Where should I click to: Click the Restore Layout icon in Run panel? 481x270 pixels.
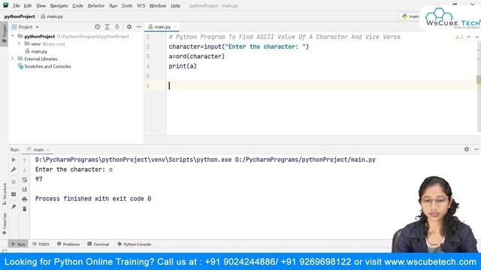[x=14, y=194]
